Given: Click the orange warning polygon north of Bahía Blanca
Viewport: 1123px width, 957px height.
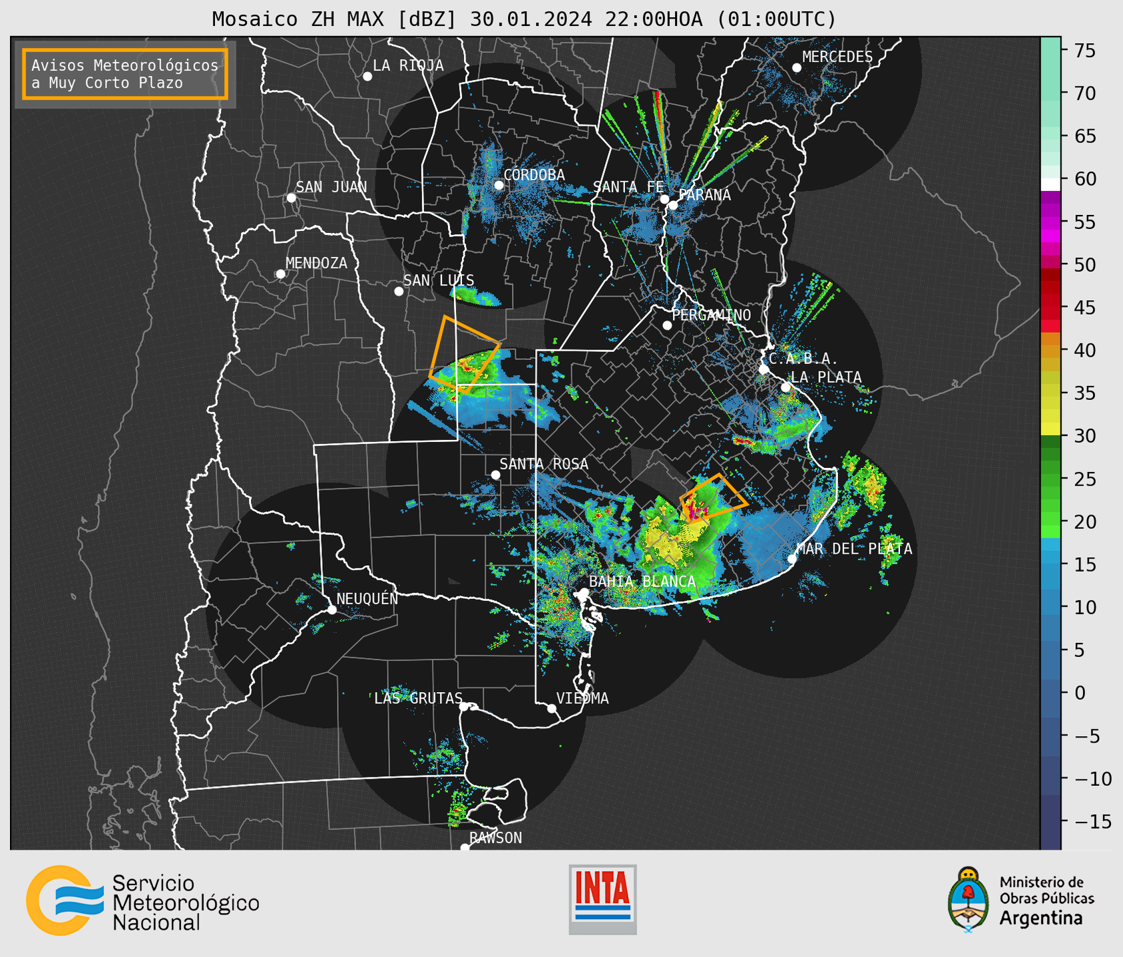Looking at the screenshot, I should pyautogui.click(x=713, y=498).
